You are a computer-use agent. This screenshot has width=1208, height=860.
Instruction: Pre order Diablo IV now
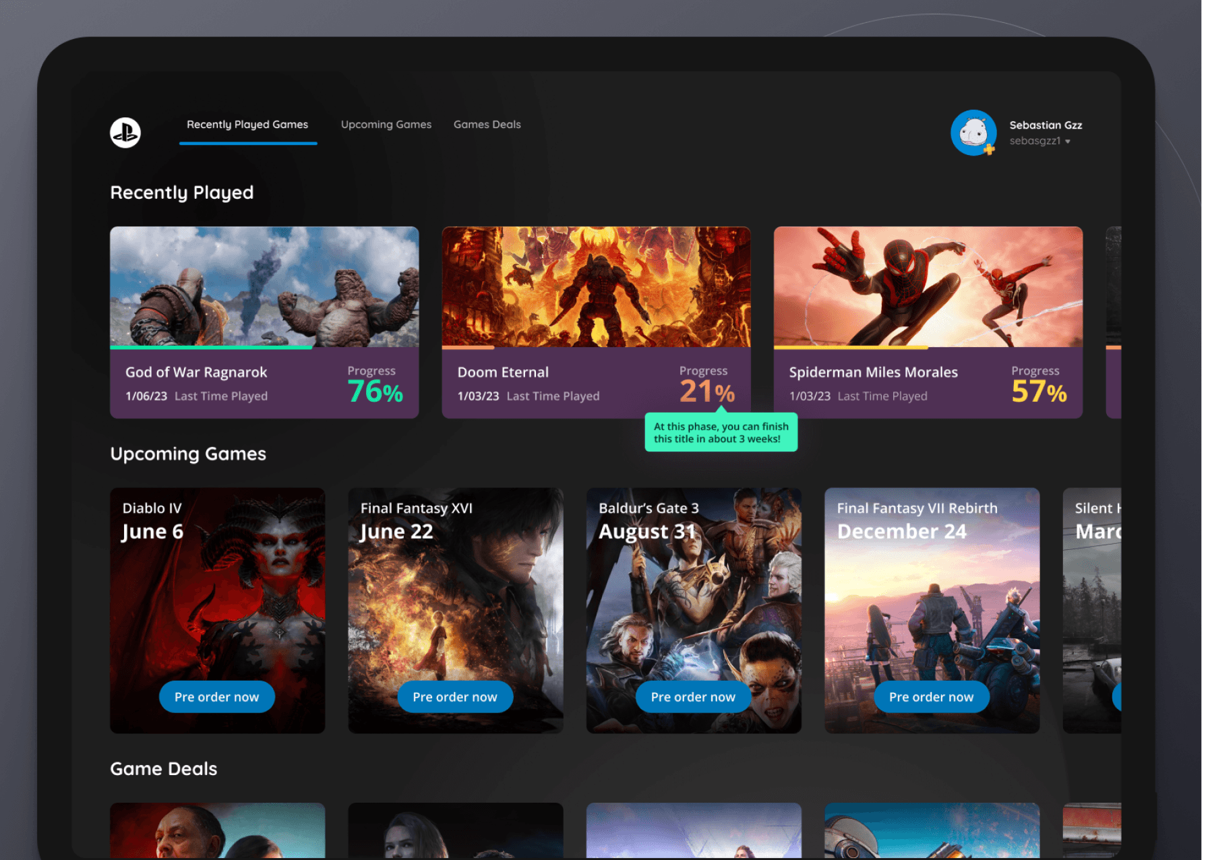tap(217, 697)
